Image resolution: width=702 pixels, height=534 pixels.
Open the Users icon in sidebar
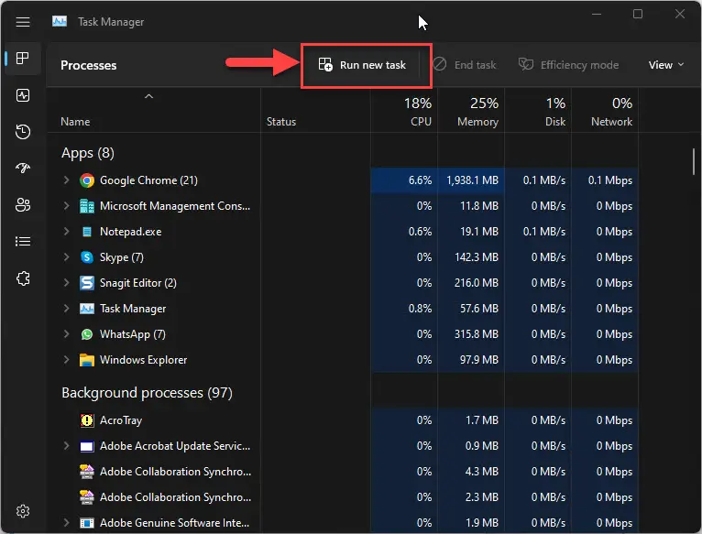[x=23, y=205]
